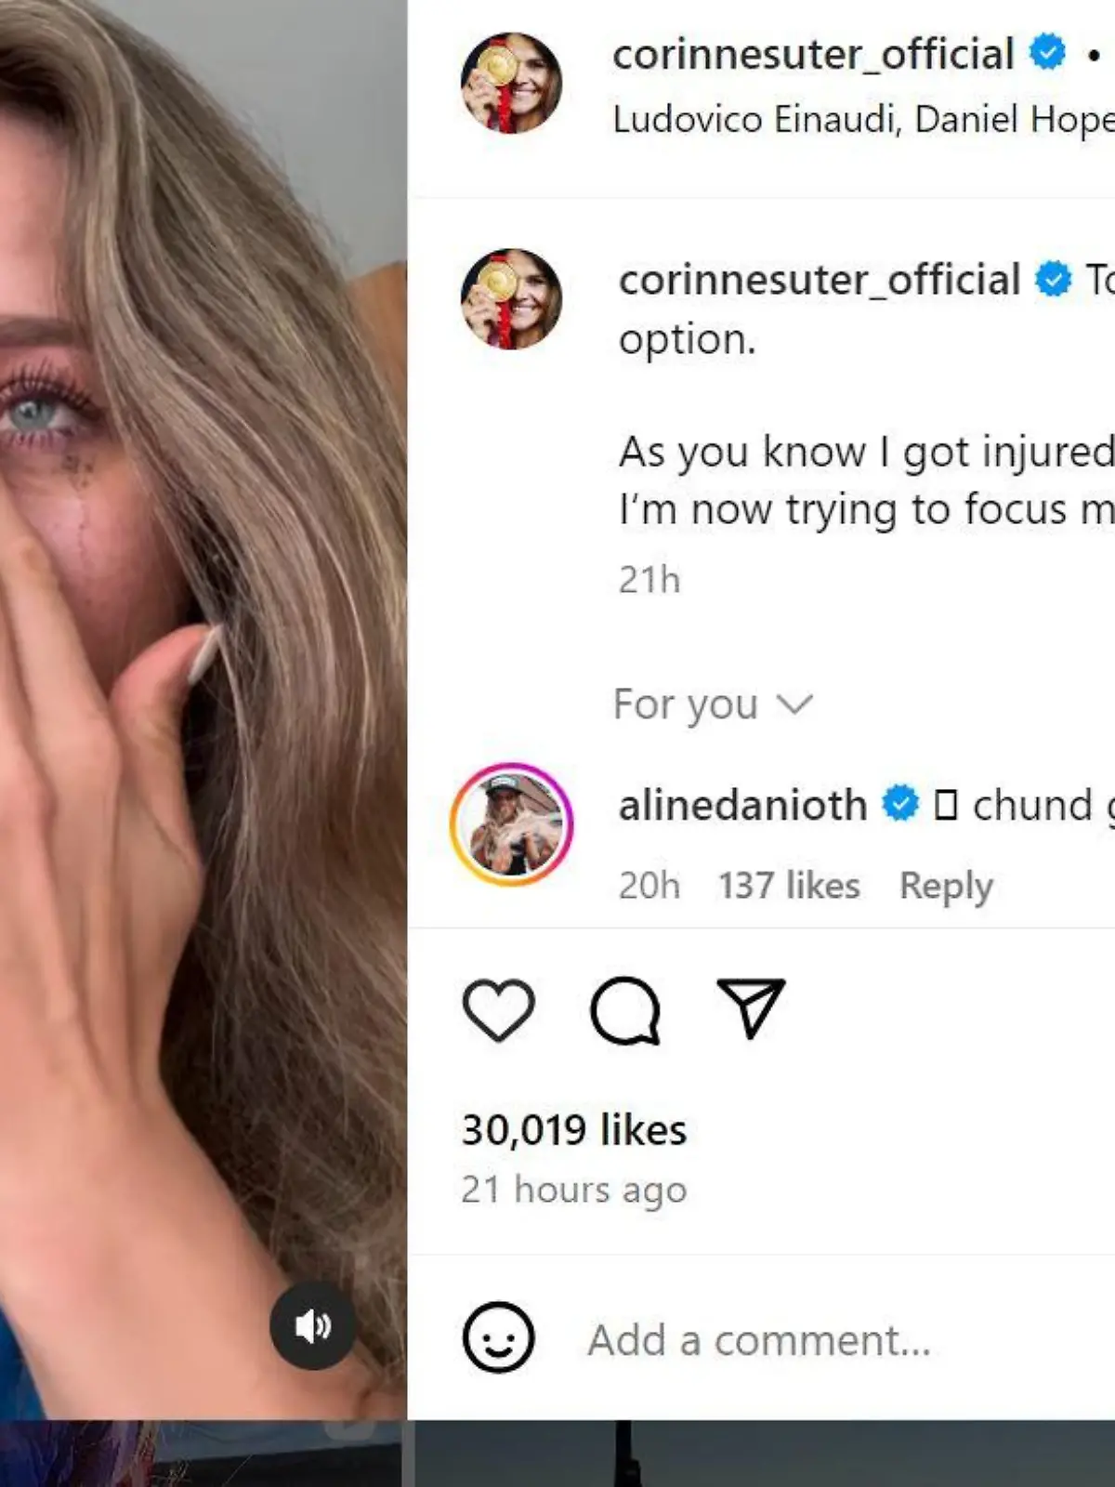Image resolution: width=1115 pixels, height=1487 pixels.
Task: Open the list of 30,019 likes
Action: (x=573, y=1129)
